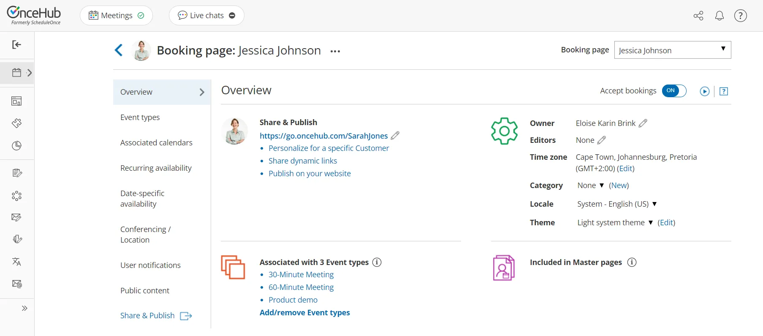This screenshot has width=763, height=336.
Task: Open the calendar setup icon in sidebar
Action: tap(16, 73)
